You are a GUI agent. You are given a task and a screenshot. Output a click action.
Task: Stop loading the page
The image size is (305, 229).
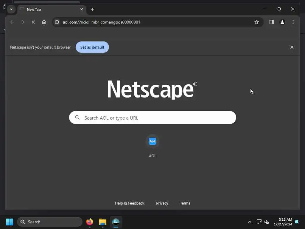point(33,22)
